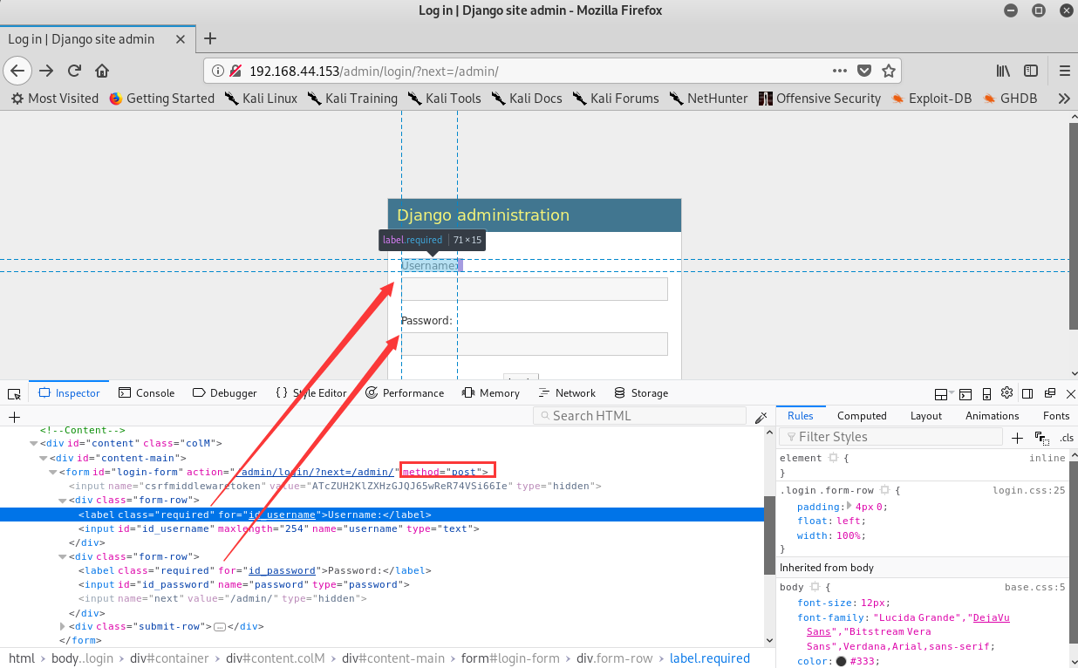Toggle Responsive Design Mode icon

[x=986, y=393]
